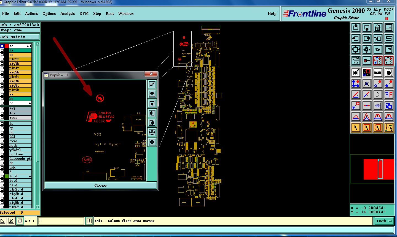Viewport: 397px width, 237px height.
Task: Toggle checkbox for layer bs
Action: (2, 99)
